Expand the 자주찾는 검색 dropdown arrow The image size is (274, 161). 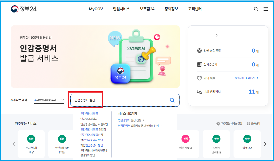pos(63,100)
